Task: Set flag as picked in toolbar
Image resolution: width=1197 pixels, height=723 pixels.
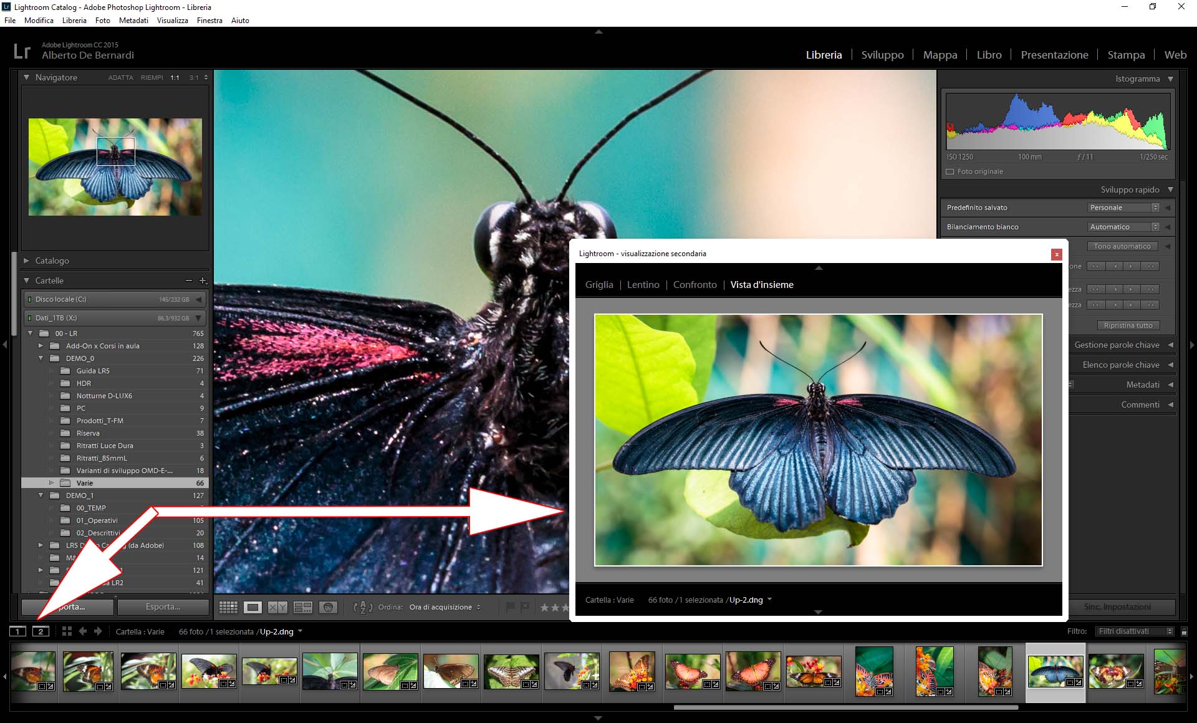Action: [x=511, y=606]
